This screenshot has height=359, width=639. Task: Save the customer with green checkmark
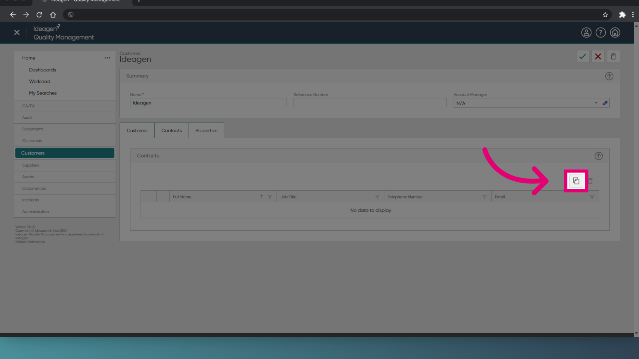pos(583,57)
